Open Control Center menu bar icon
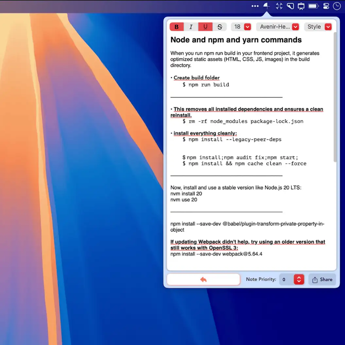345x345 pixels. tap(326, 6)
